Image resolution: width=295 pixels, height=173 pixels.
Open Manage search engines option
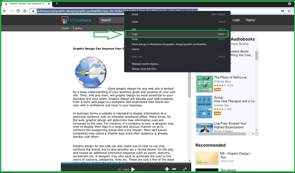(177, 64)
